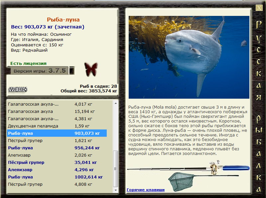Select the Рыба-луна row weighing 956,244 кг
The height and width of the screenshot is (198, 266).
coord(57,148)
